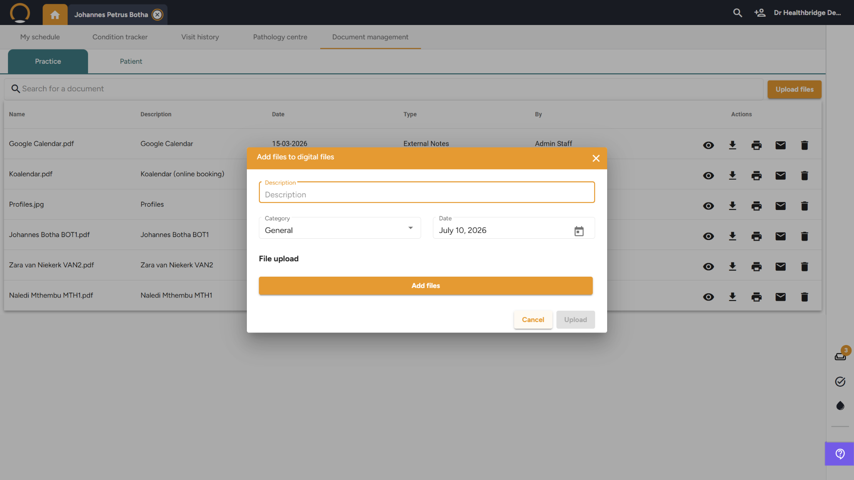View the Koalendar.pdf document

pyautogui.click(x=708, y=176)
